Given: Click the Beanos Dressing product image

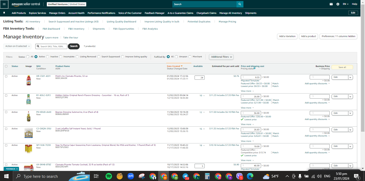Looking at the screenshot, I should pos(28,116).
